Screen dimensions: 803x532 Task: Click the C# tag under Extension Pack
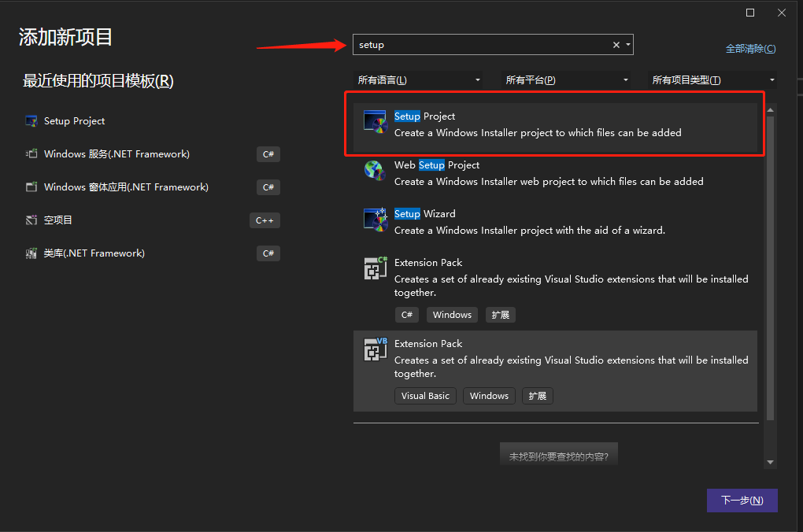407,315
